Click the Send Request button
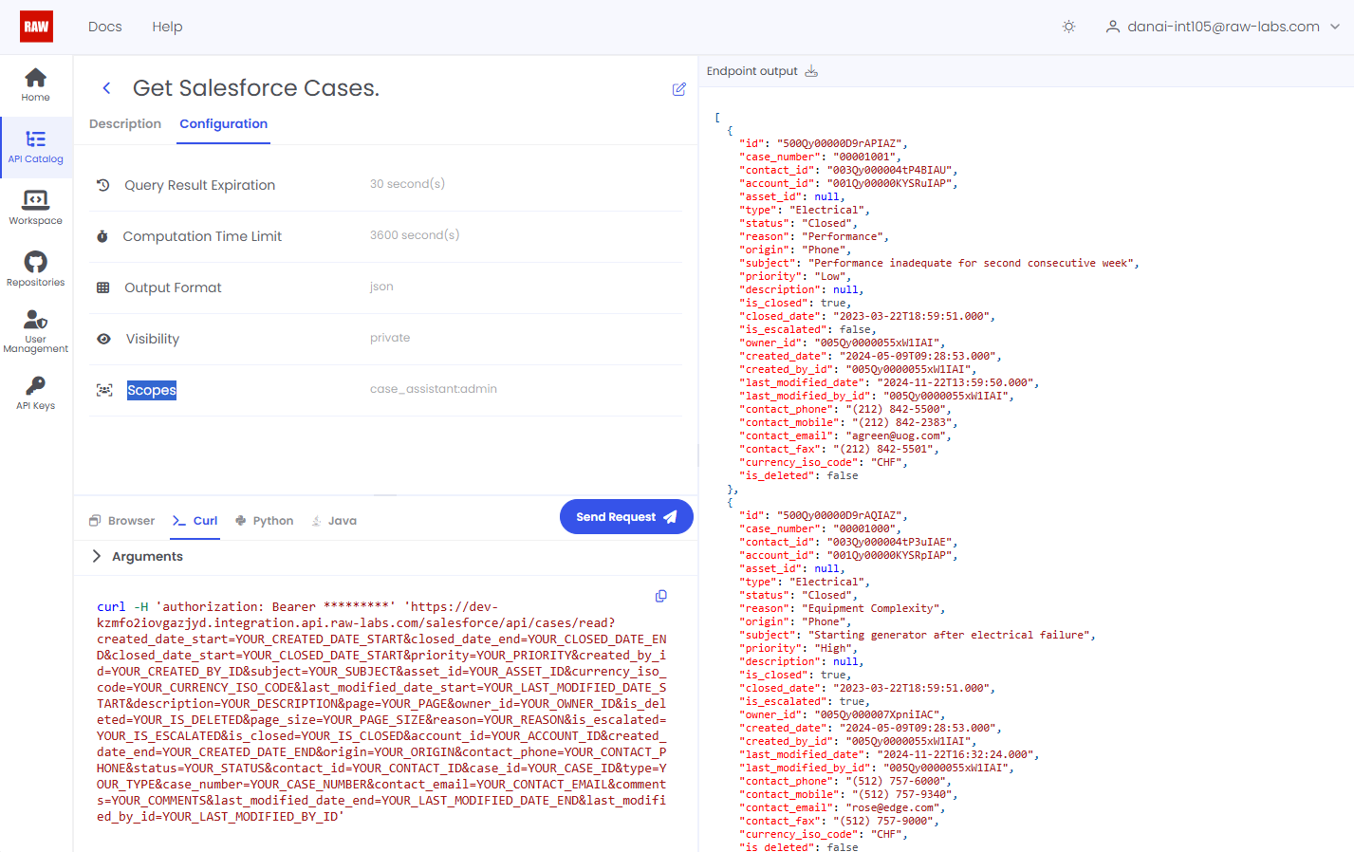 pos(626,517)
